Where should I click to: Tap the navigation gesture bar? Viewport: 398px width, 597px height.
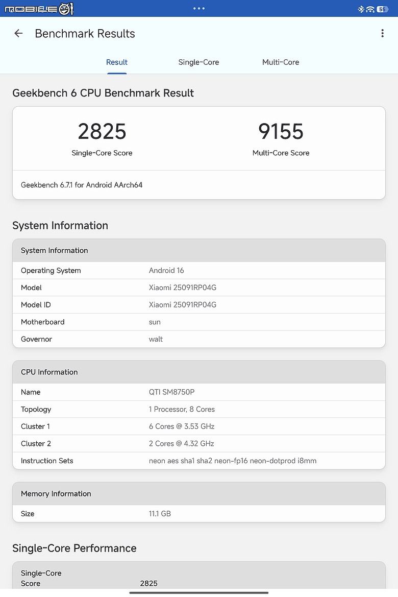tap(199, 592)
